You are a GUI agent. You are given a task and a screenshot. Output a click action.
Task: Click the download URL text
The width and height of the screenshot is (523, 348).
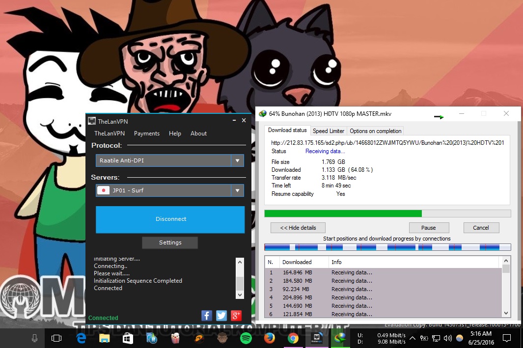tap(387, 143)
